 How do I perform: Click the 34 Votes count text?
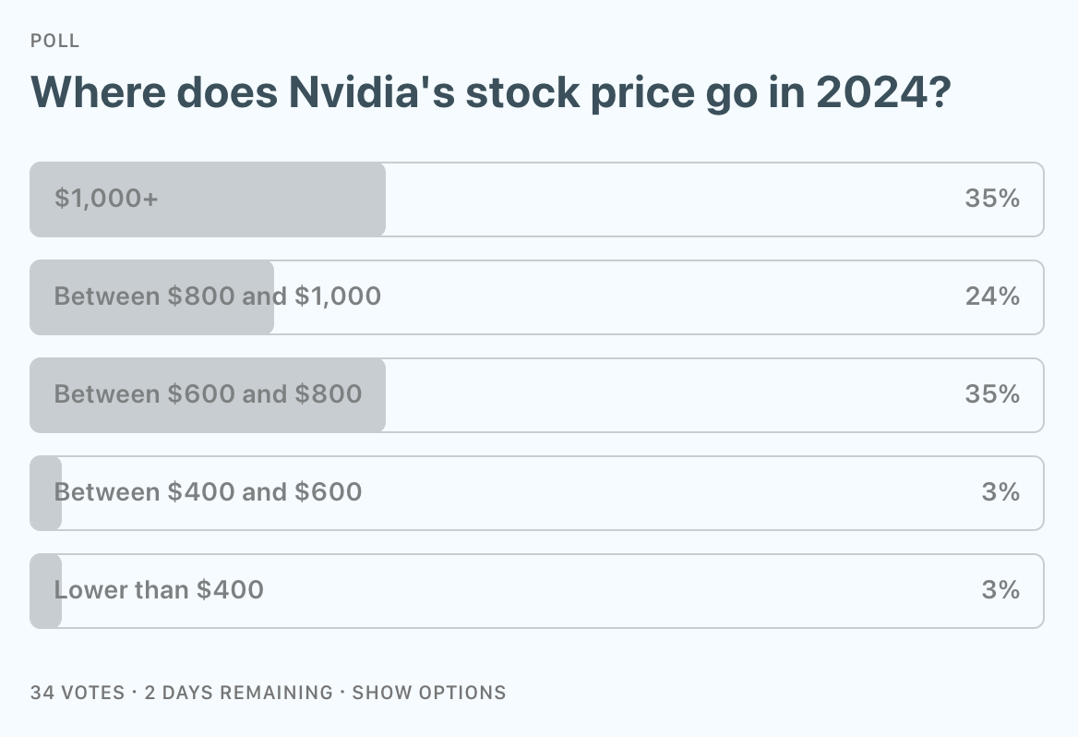pos(78,693)
